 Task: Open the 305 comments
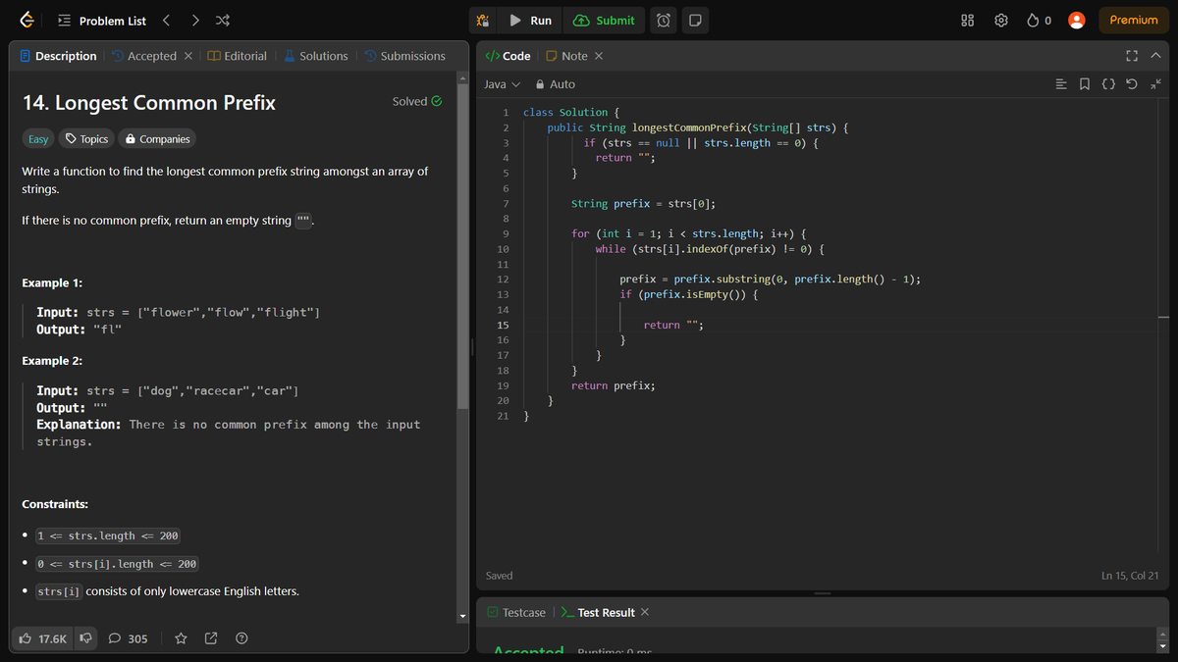[128, 638]
